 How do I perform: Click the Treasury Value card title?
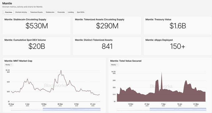coord(158,19)
